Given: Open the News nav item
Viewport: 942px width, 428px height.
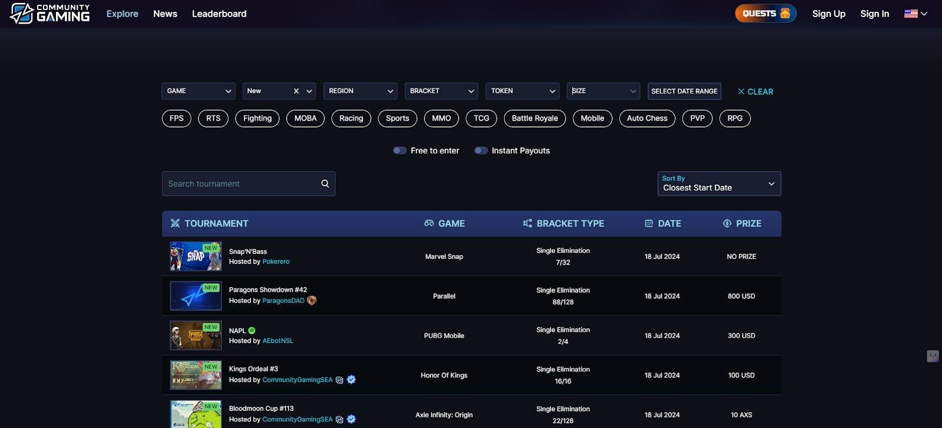Looking at the screenshot, I should coord(165,14).
